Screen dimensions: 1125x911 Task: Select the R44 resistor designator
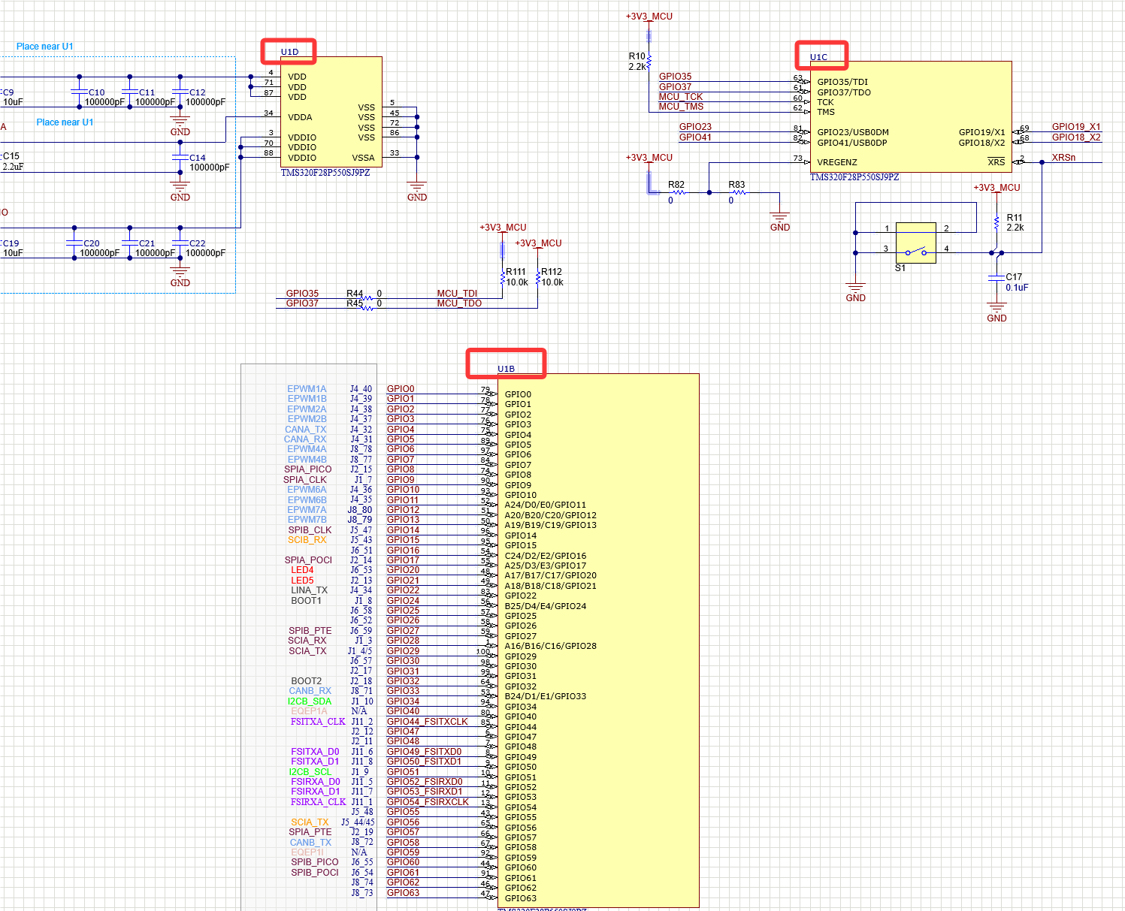355,294
